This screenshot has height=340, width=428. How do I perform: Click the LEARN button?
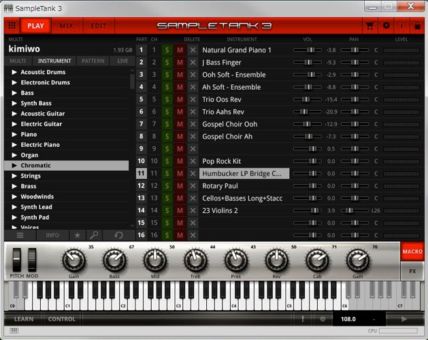click(x=24, y=319)
